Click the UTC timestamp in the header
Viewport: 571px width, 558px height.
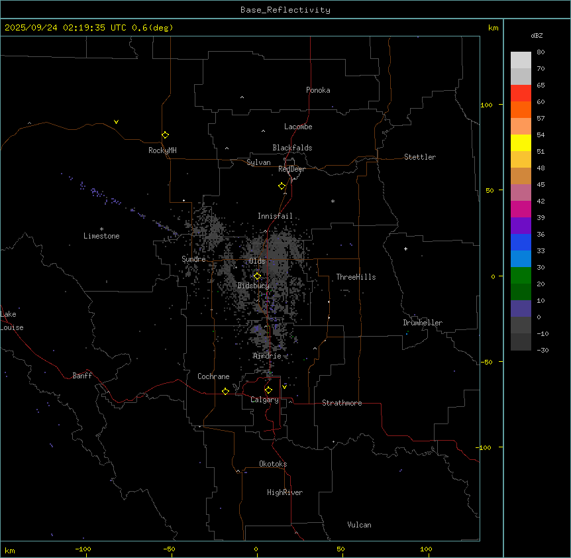[x=89, y=28]
